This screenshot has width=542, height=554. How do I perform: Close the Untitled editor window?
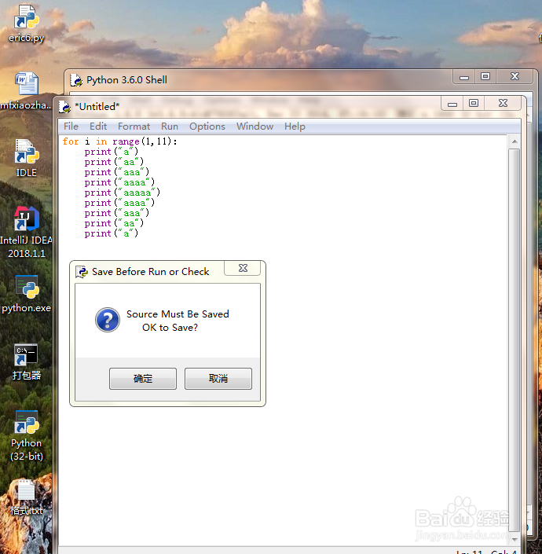click(503, 104)
